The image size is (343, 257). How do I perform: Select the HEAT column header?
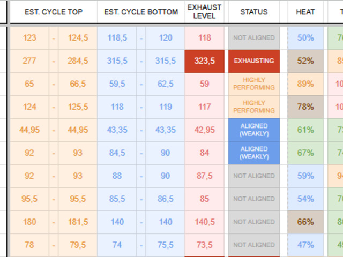click(305, 12)
